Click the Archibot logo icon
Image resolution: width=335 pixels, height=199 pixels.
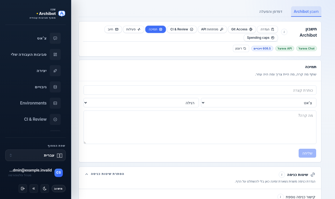coord(62,14)
